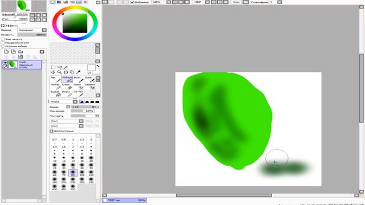Select the Ink Pen tool
The height and width of the screenshot is (205, 365).
click(x=79, y=93)
